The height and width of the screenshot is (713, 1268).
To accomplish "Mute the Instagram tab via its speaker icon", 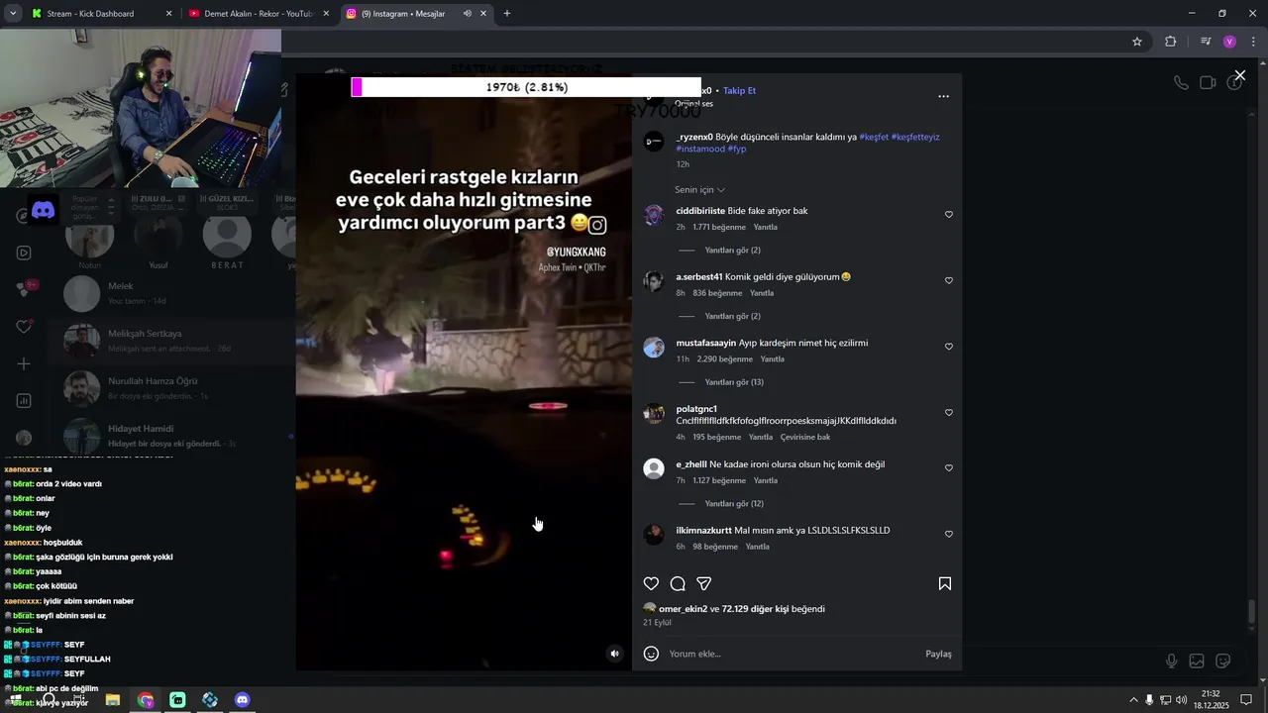I will [467, 14].
